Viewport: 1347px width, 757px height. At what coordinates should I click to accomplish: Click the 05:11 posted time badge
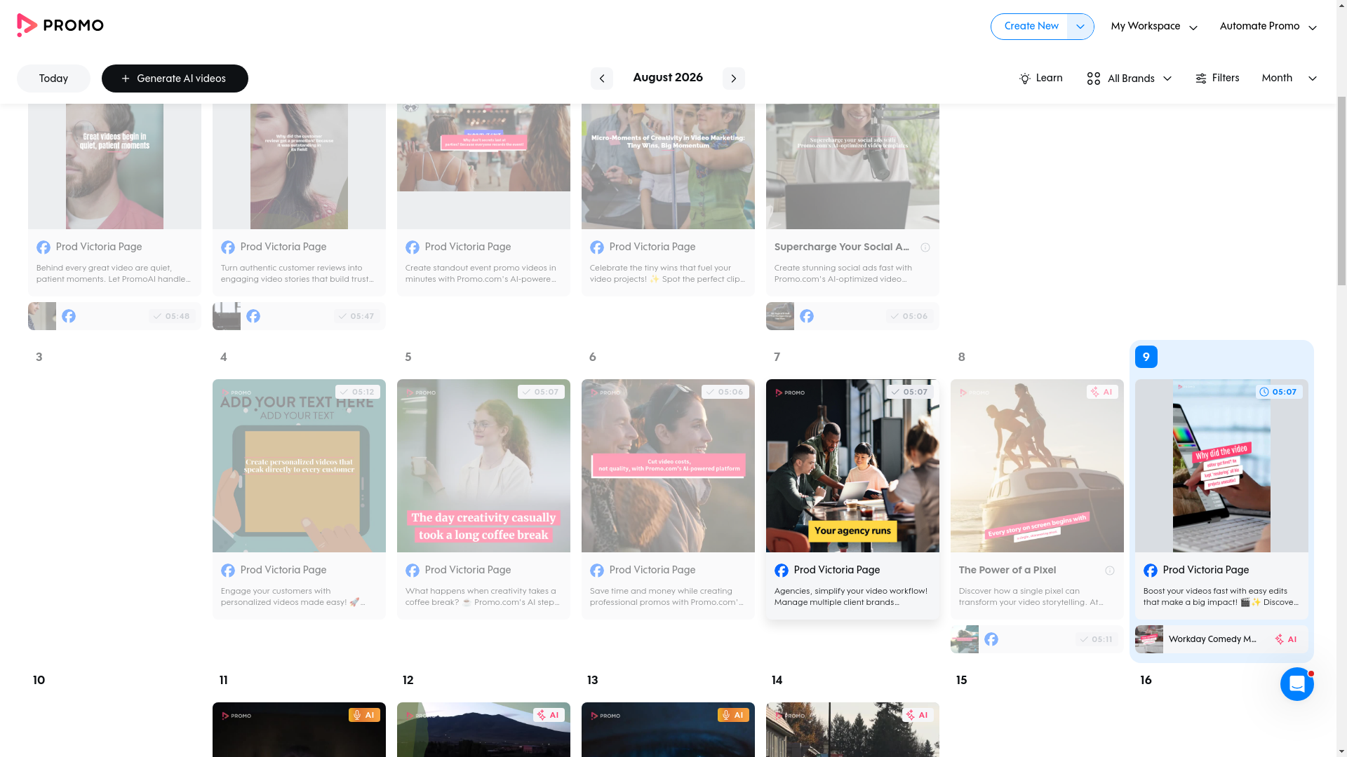point(1095,639)
